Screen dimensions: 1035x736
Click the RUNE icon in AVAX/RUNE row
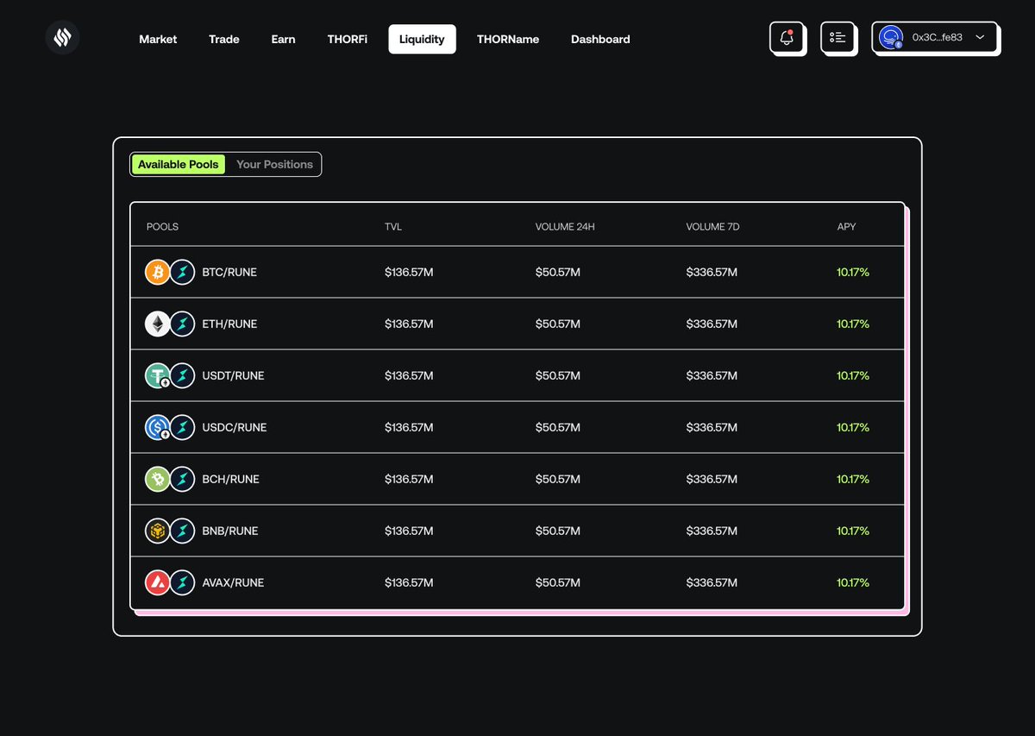point(182,582)
